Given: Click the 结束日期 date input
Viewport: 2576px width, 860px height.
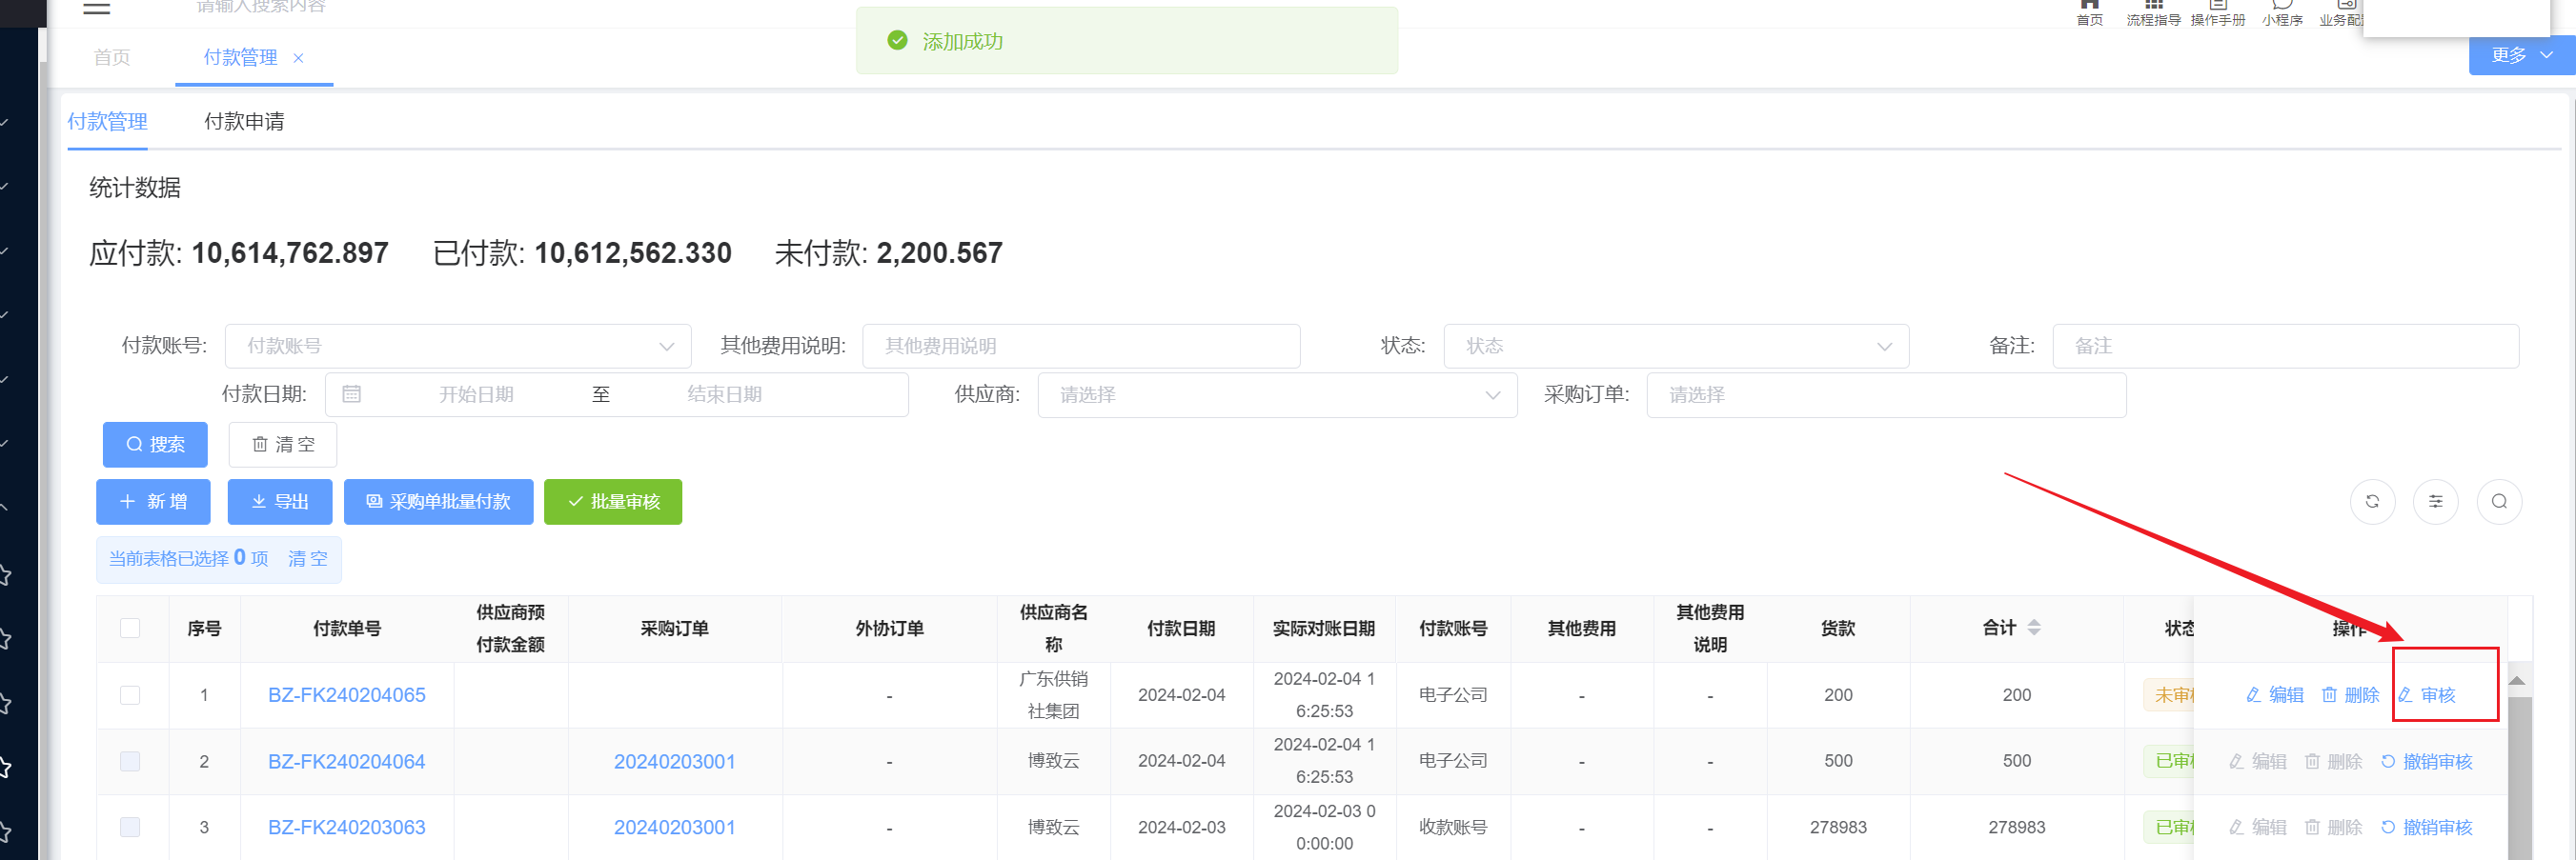Looking at the screenshot, I should tap(724, 395).
